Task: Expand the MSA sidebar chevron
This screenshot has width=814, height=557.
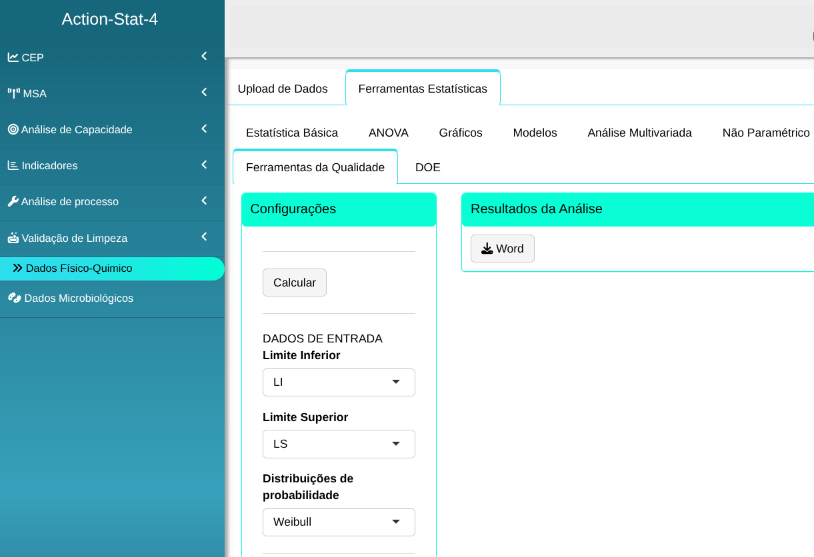Action: (x=204, y=93)
